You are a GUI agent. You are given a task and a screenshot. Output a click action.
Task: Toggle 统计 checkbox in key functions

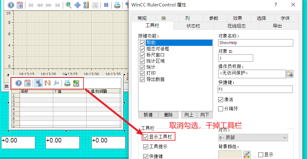tap(142, 67)
